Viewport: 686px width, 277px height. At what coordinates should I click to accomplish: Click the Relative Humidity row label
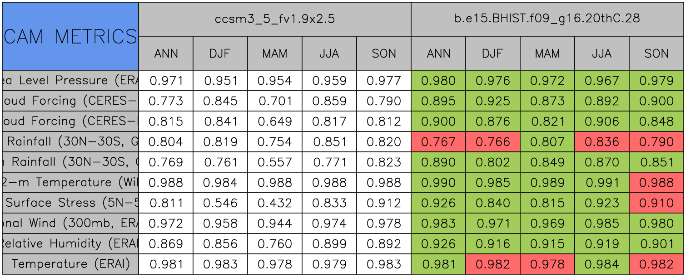pyautogui.click(x=70, y=244)
